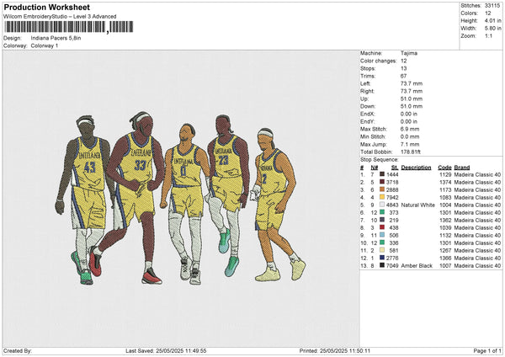Click the "St." column header
This screenshot has height=357, width=505.
coord(395,168)
